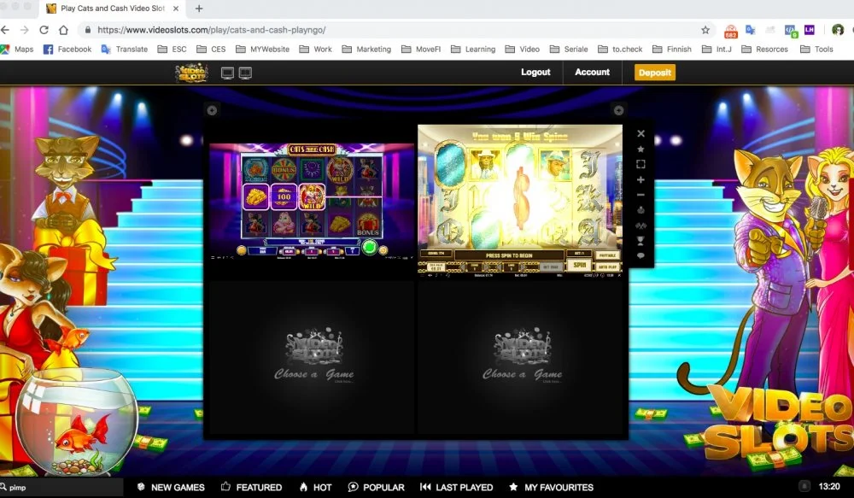This screenshot has height=498, width=854.
Task: Open the trophy icon in side panel
Action: [x=640, y=240]
